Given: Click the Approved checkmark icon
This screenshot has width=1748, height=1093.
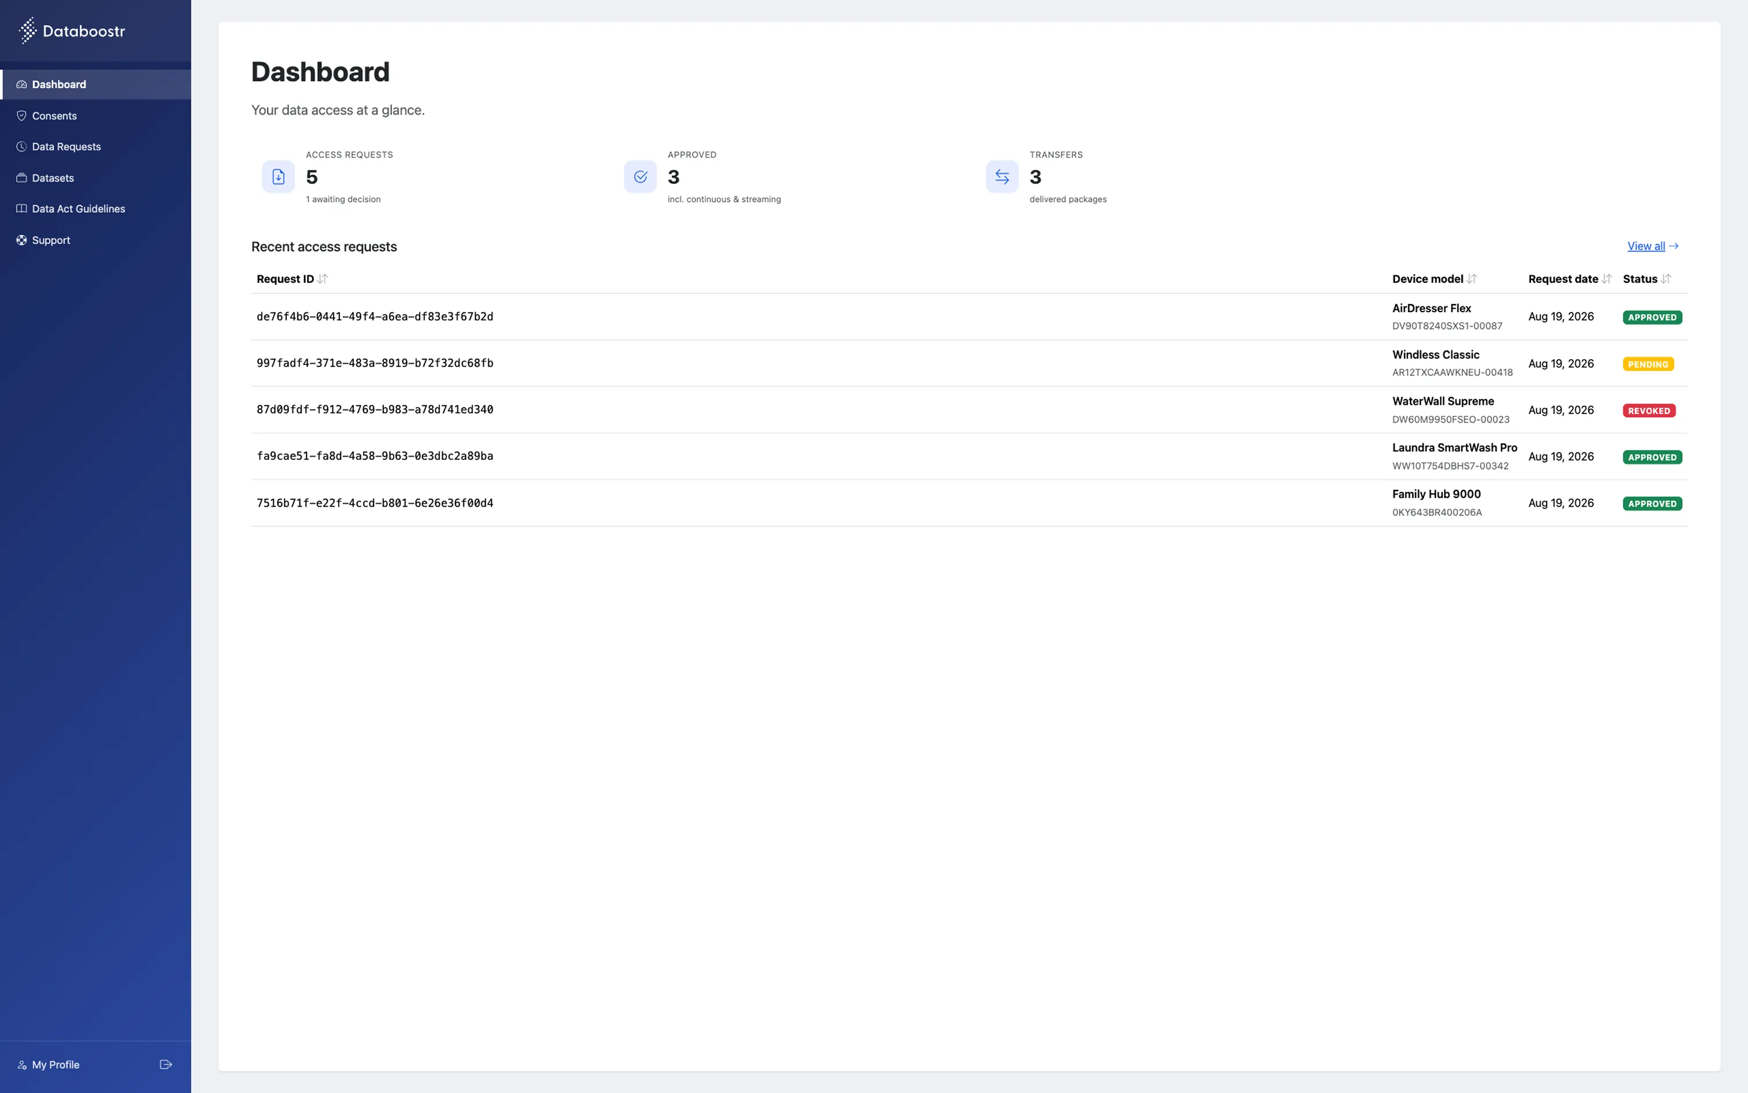Looking at the screenshot, I should pyautogui.click(x=640, y=176).
